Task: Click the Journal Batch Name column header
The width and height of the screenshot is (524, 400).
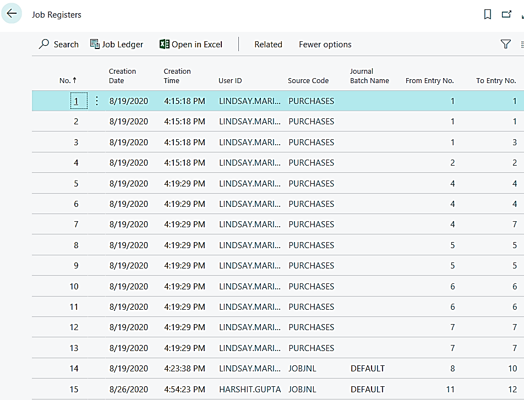Action: click(x=369, y=76)
